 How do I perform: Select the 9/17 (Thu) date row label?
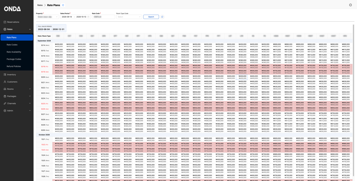(x=45, y=61)
